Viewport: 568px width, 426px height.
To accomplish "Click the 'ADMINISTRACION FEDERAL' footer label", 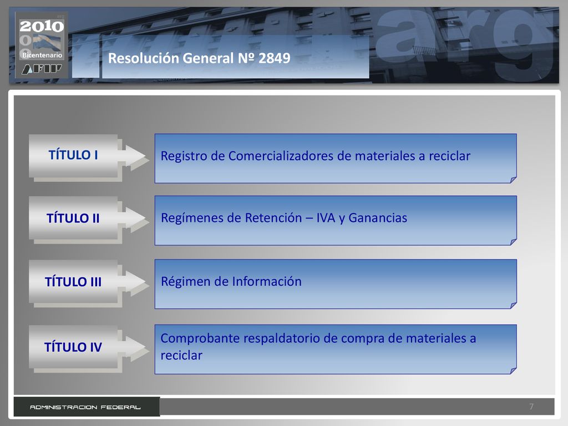I will (x=85, y=407).
